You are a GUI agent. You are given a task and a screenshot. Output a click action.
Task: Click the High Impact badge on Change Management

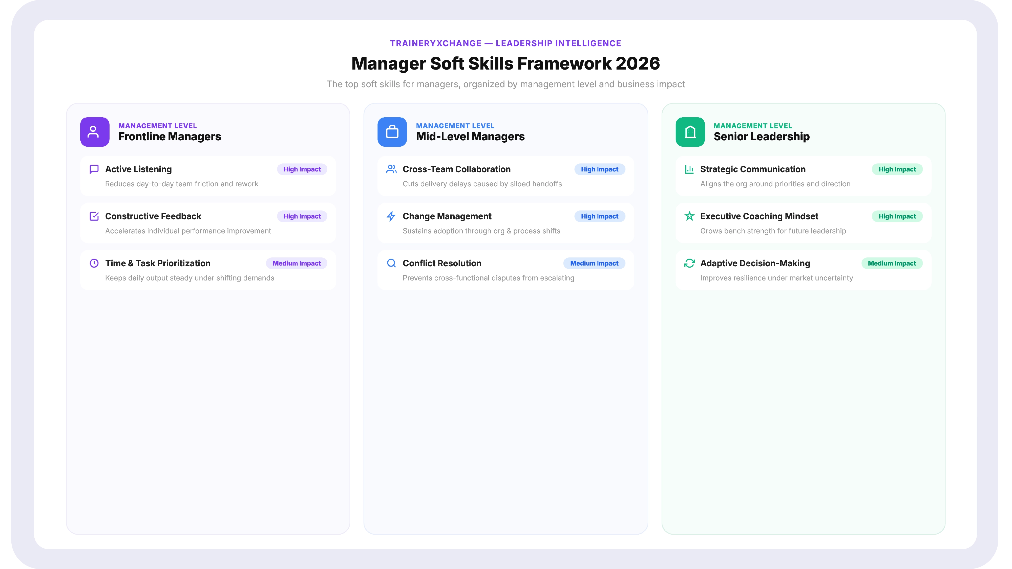(600, 216)
